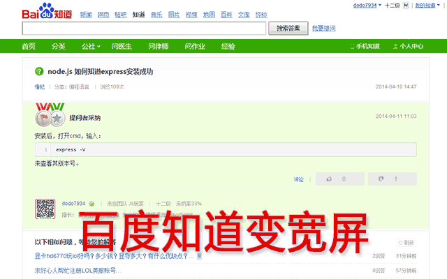
Task: Select 问律师 in the green menu bar
Action: pyautogui.click(x=159, y=46)
